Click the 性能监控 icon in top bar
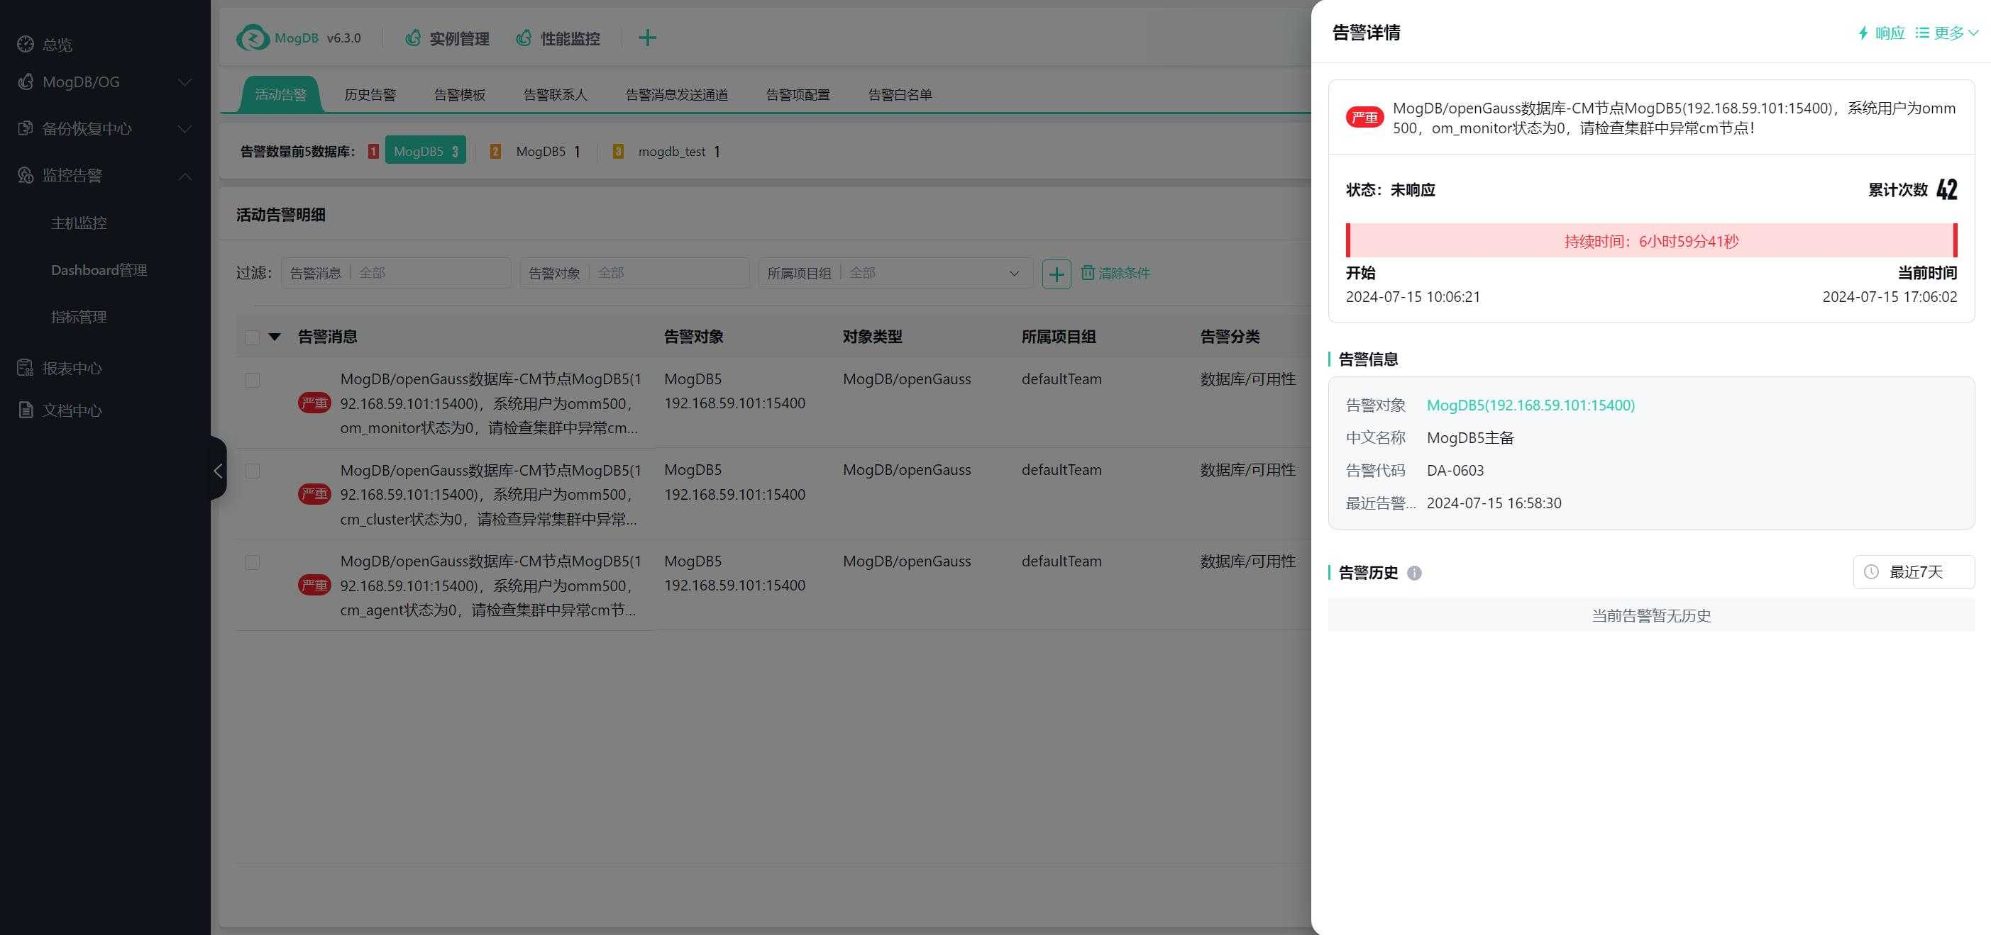This screenshot has width=1991, height=935. 524,38
